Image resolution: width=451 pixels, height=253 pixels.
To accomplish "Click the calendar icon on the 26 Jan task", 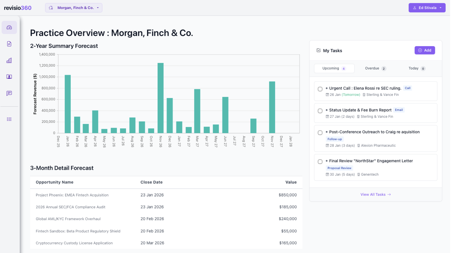I will point(327,95).
